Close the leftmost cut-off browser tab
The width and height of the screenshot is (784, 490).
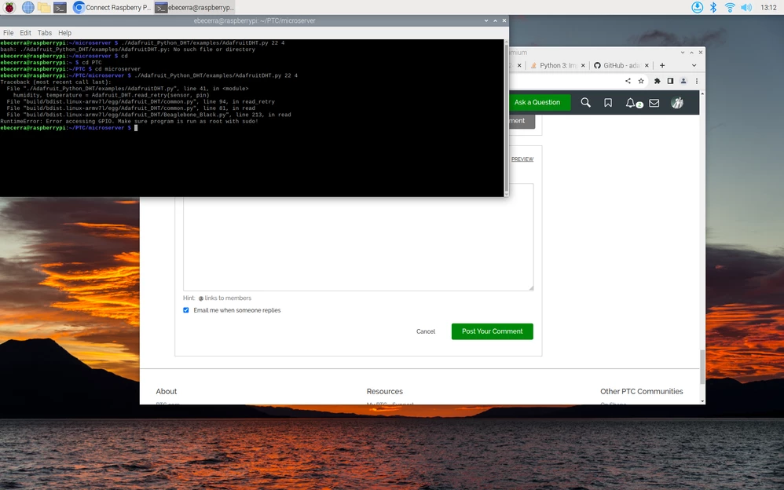519,65
